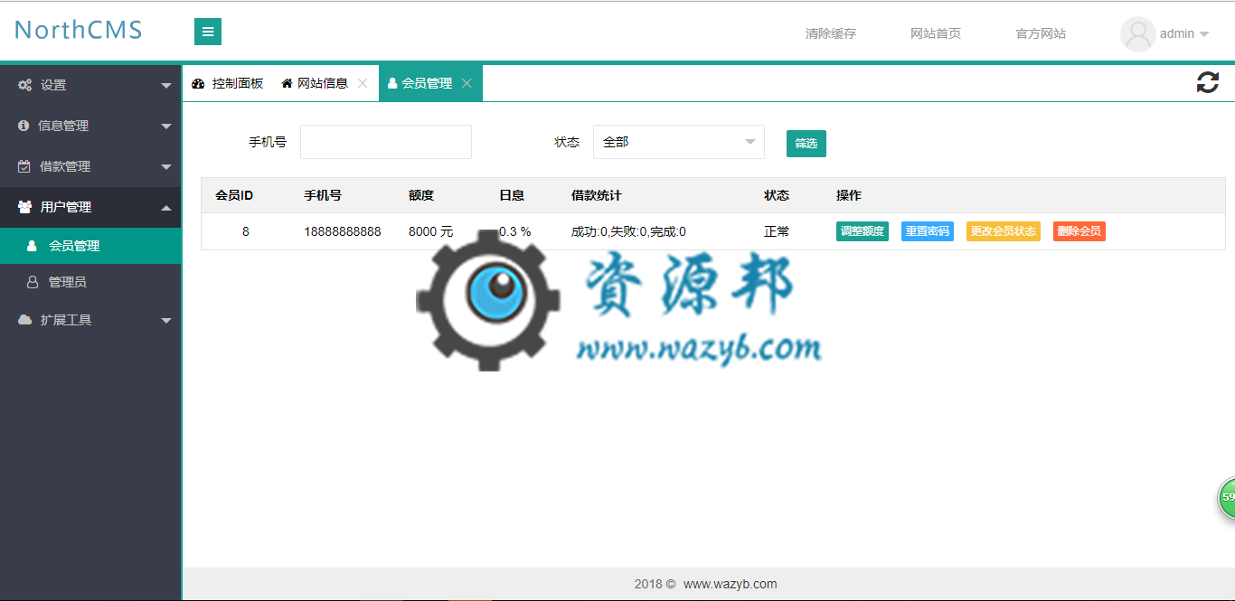
Task: Click the outline person icon beside 管理员
Action: coord(33,282)
